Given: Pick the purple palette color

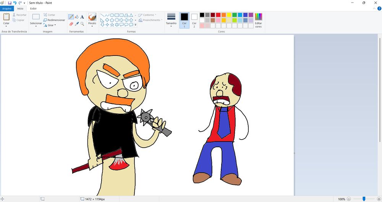Looking at the screenshot, I should tap(251, 15).
